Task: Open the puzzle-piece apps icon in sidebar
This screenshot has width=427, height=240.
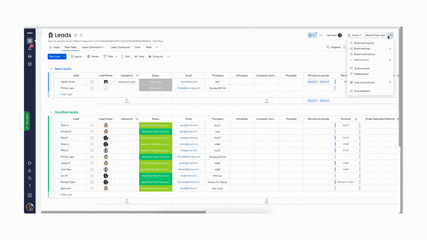Action: click(30, 163)
